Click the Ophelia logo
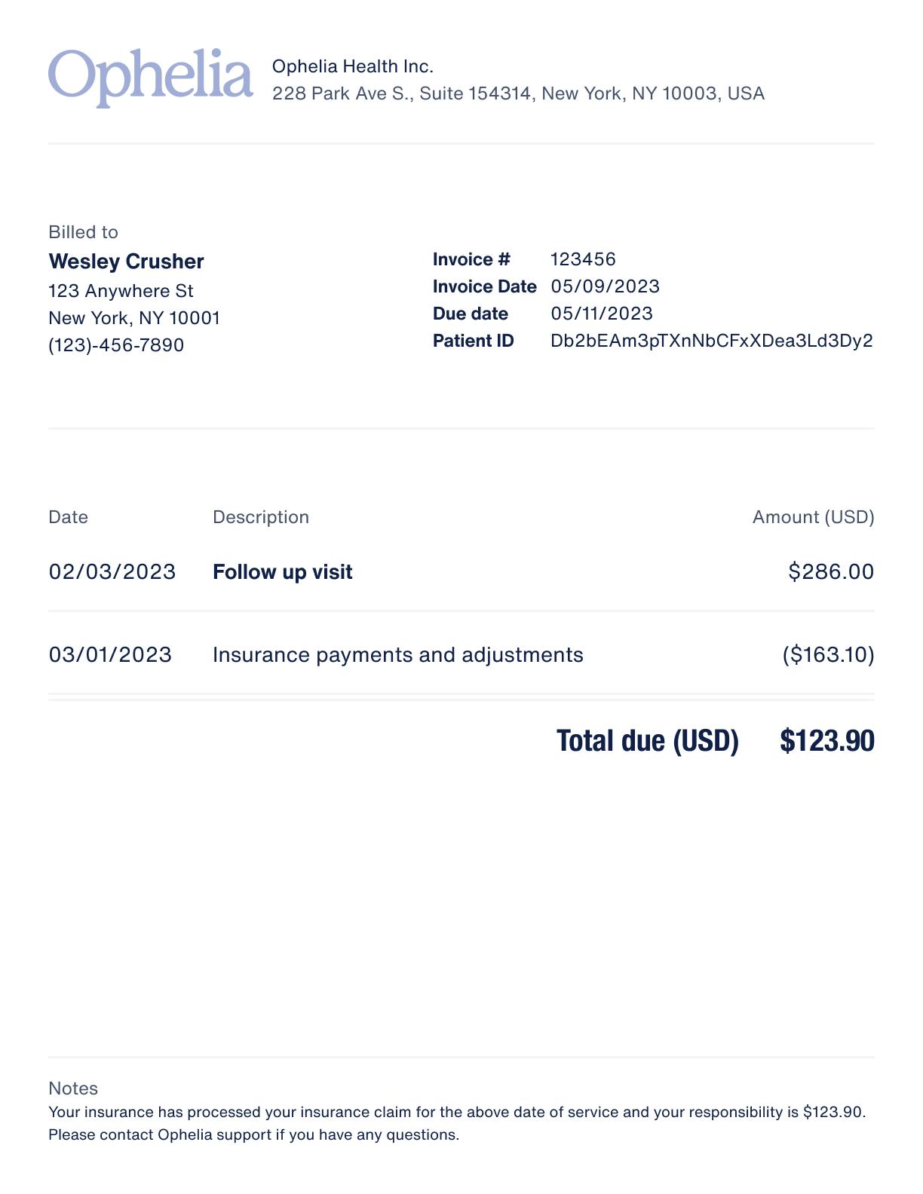Viewport: 923px width, 1194px height. coord(151,78)
